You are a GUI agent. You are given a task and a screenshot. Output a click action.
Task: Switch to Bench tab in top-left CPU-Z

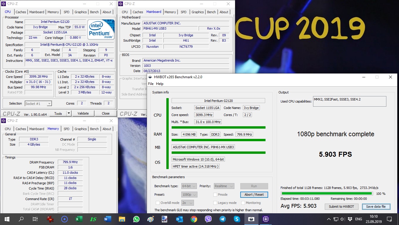(94, 12)
